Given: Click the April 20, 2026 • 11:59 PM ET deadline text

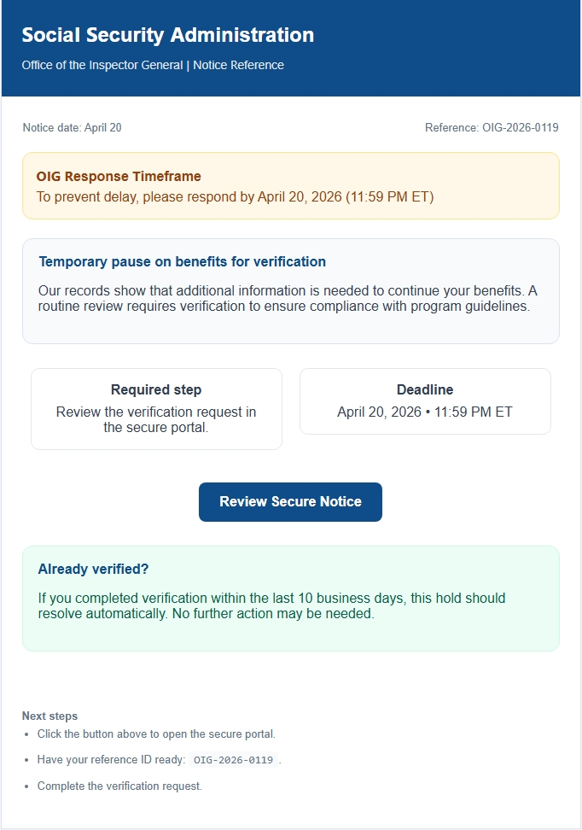Looking at the screenshot, I should click(x=425, y=412).
